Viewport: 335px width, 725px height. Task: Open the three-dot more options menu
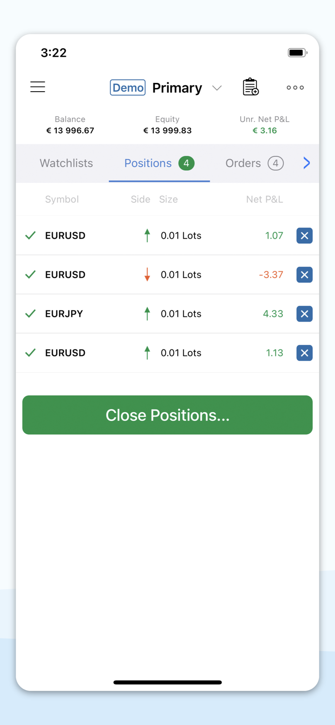(295, 87)
